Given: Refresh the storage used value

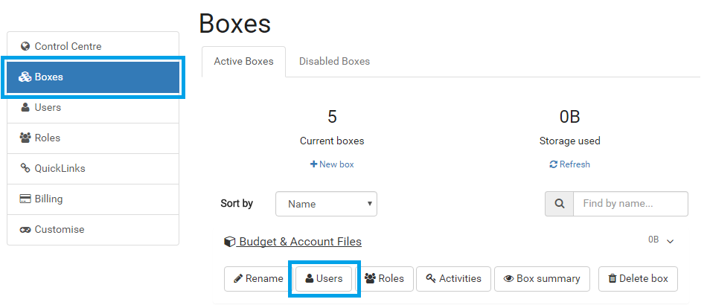Looking at the screenshot, I should point(569,164).
